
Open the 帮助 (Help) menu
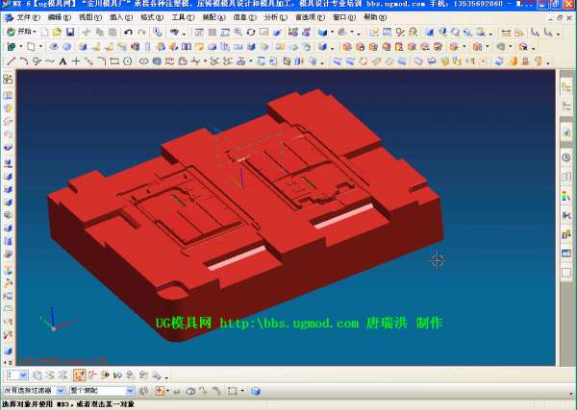point(371,17)
